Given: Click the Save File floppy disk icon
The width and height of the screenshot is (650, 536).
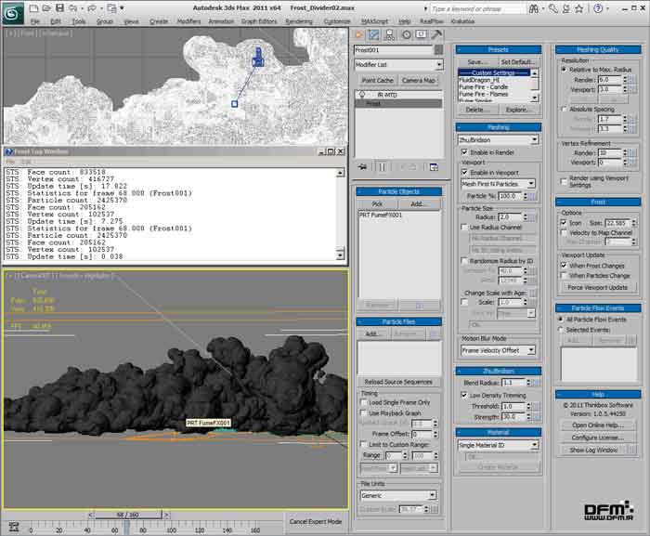Looking at the screenshot, I should (x=59, y=7).
